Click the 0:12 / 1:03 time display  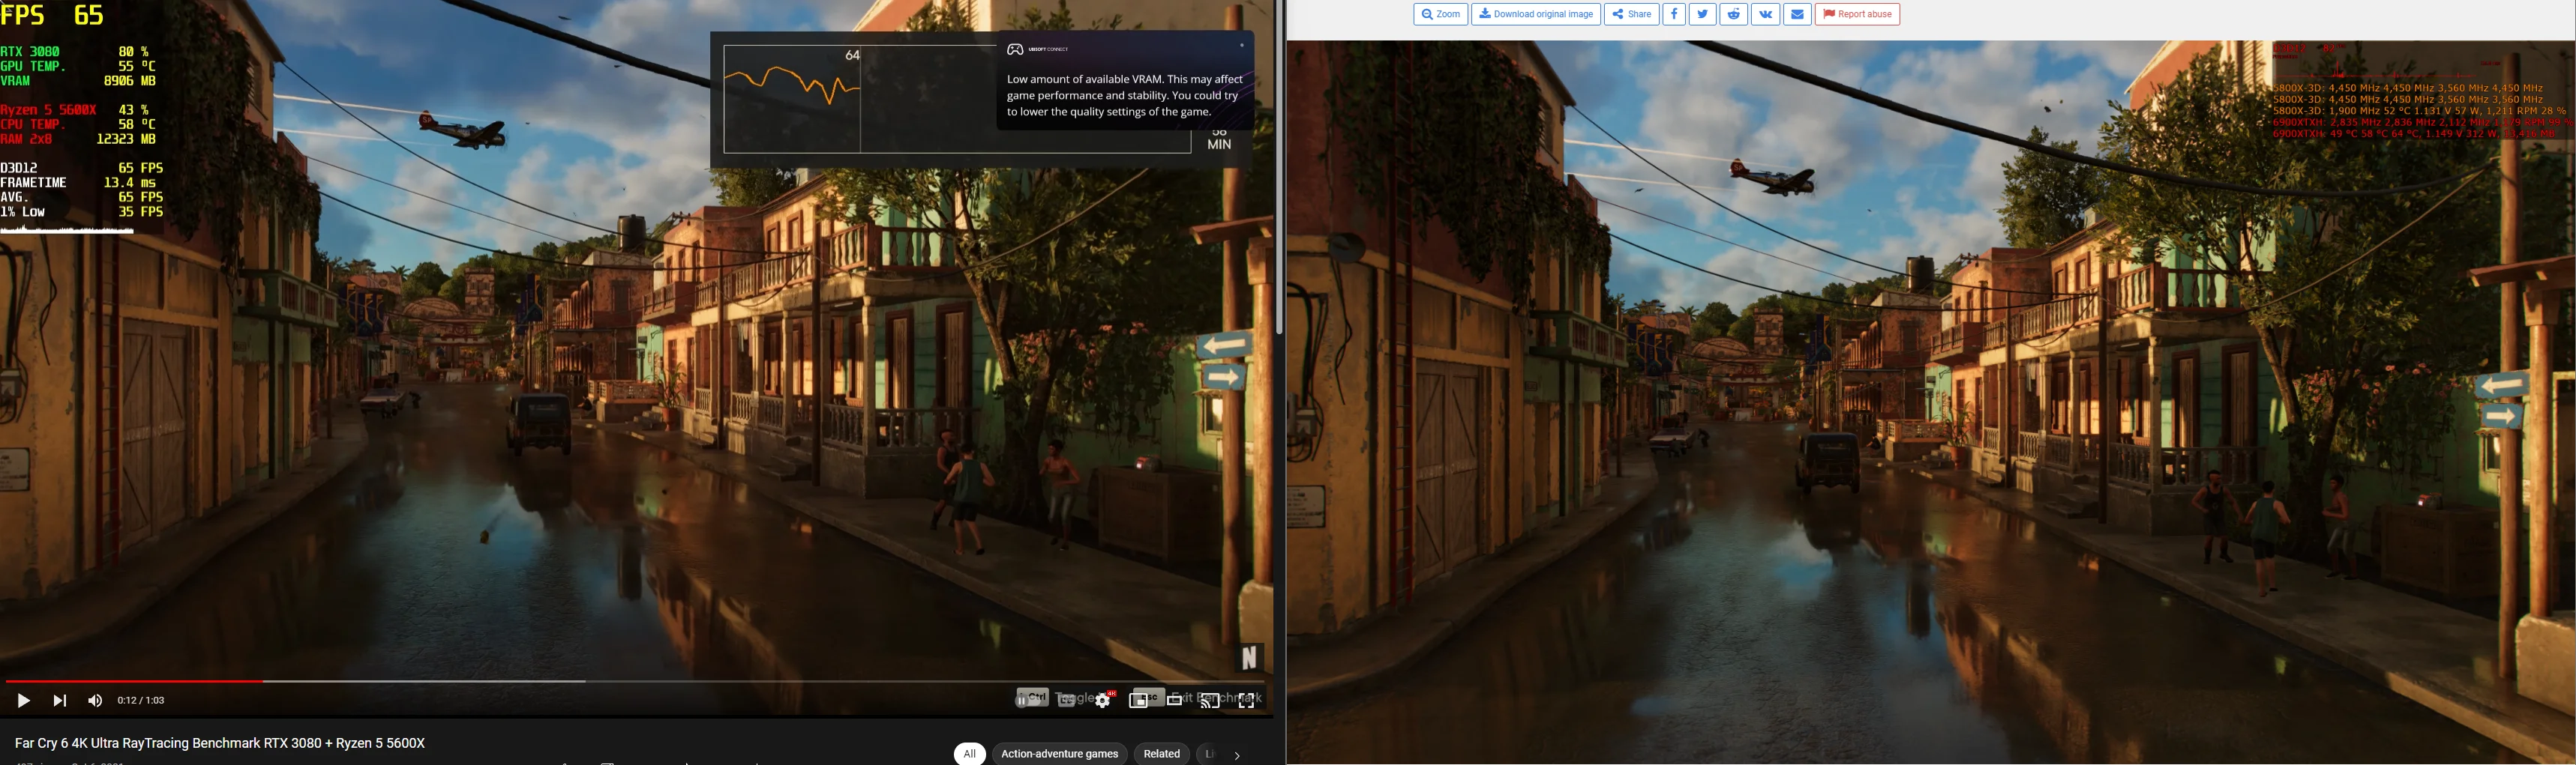click(141, 700)
